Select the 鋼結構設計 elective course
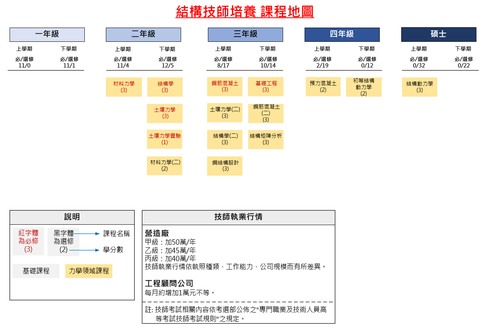The image size is (491, 334). tap(224, 166)
